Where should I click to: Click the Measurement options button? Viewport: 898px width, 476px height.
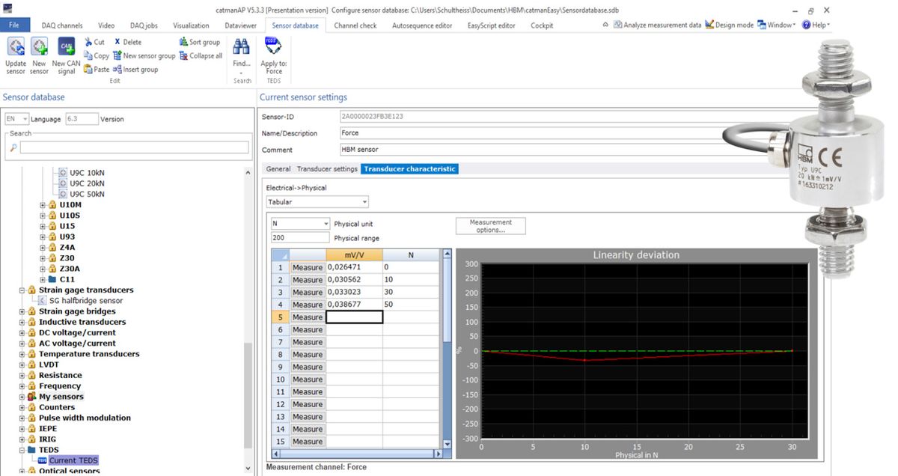tap(491, 226)
